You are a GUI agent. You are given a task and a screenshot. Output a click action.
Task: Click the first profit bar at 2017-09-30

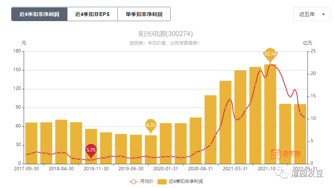pos(31,143)
